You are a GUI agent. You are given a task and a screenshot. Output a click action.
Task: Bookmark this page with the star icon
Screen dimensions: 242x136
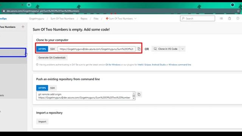tap(238, 11)
